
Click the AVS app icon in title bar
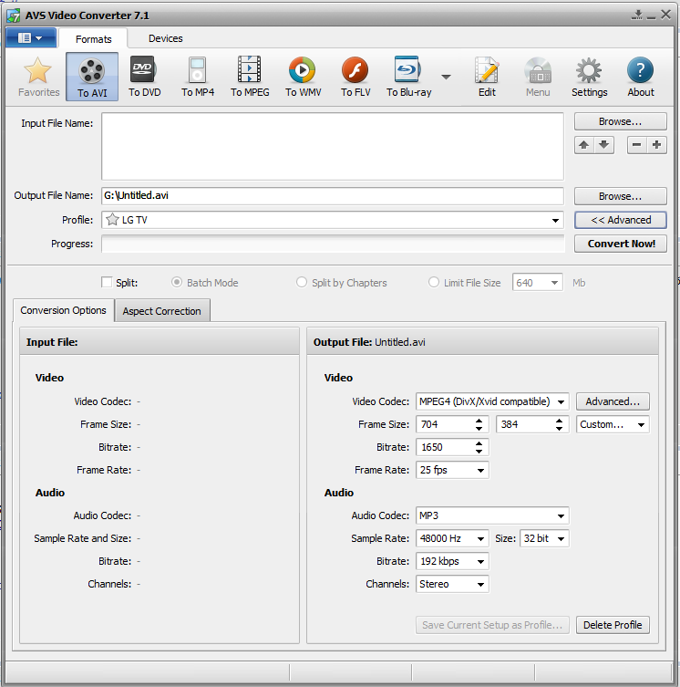click(x=13, y=16)
